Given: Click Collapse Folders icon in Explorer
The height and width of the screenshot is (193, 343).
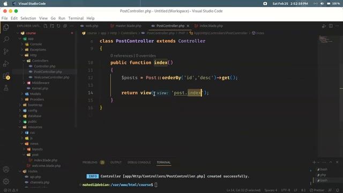Looking at the screenshot, I should click(65, 26).
